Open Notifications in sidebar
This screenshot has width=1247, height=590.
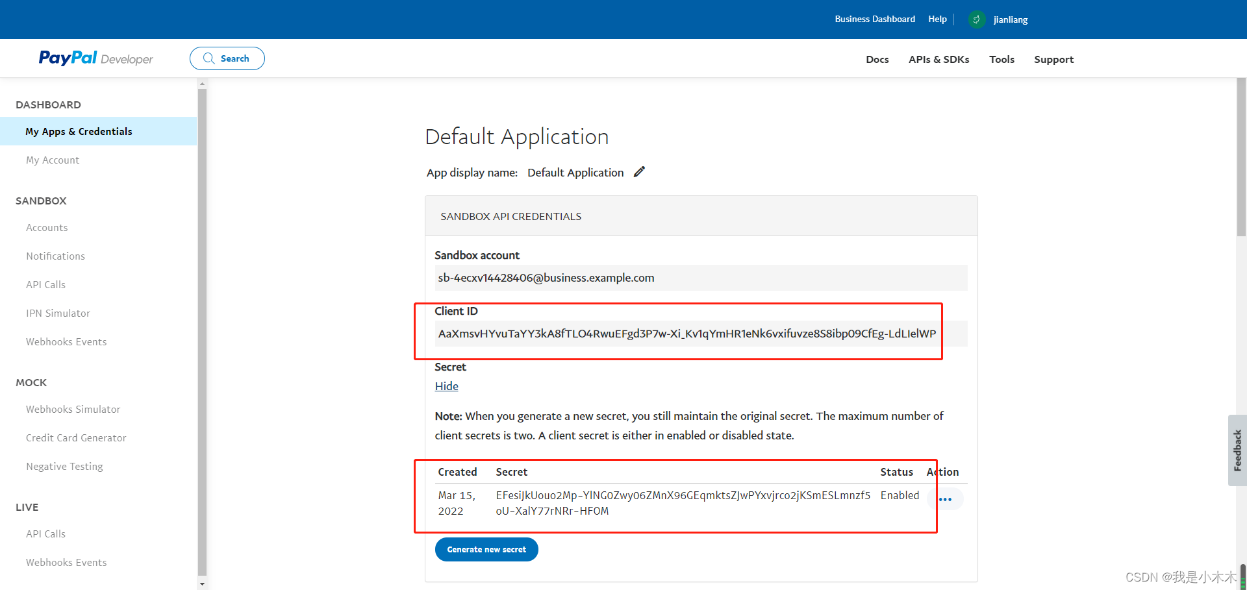pyautogui.click(x=55, y=256)
